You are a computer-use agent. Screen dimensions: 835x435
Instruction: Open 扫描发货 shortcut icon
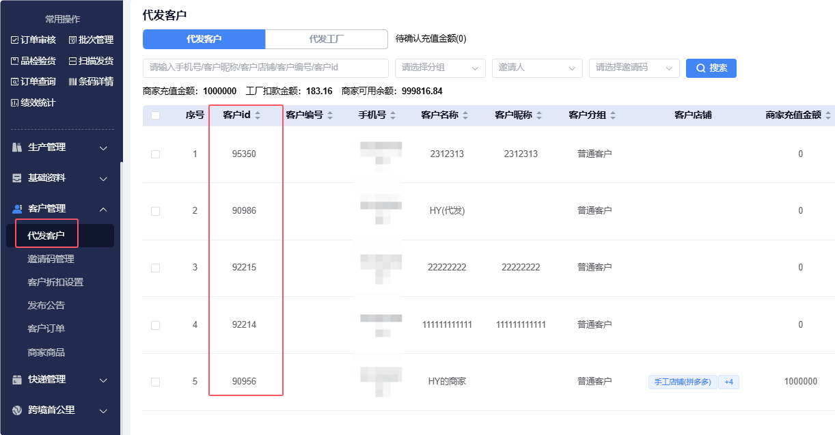[x=72, y=61]
